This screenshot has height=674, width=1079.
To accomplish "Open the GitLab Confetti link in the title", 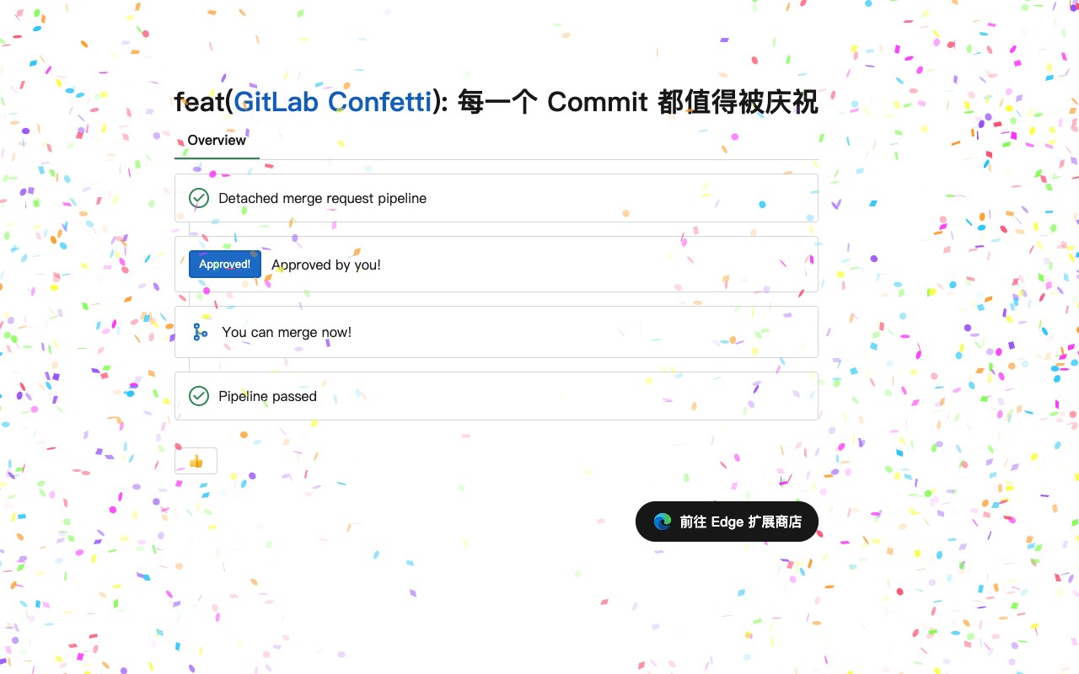I will [333, 102].
